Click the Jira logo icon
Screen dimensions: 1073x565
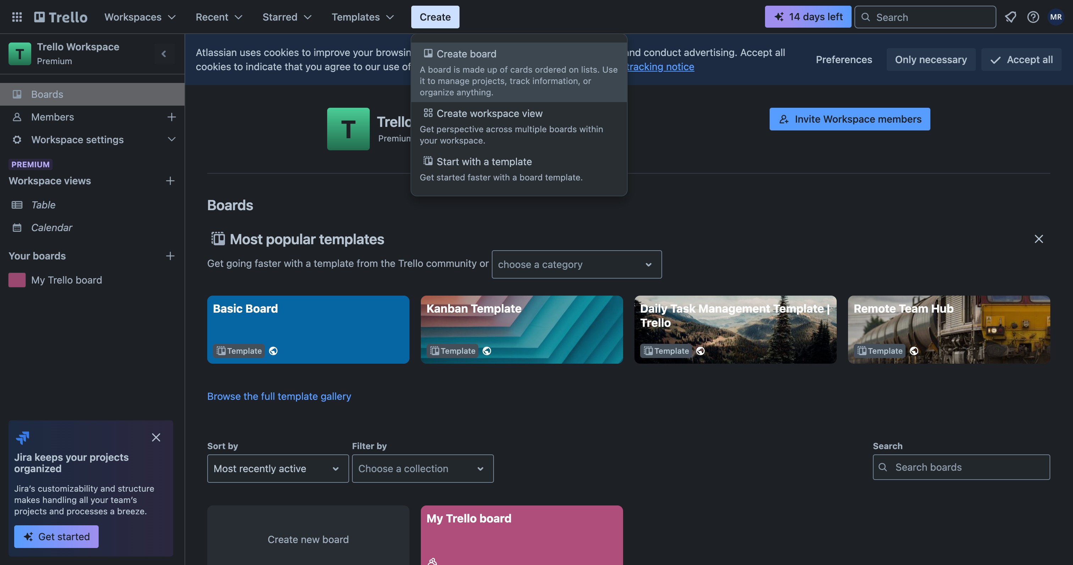point(22,437)
